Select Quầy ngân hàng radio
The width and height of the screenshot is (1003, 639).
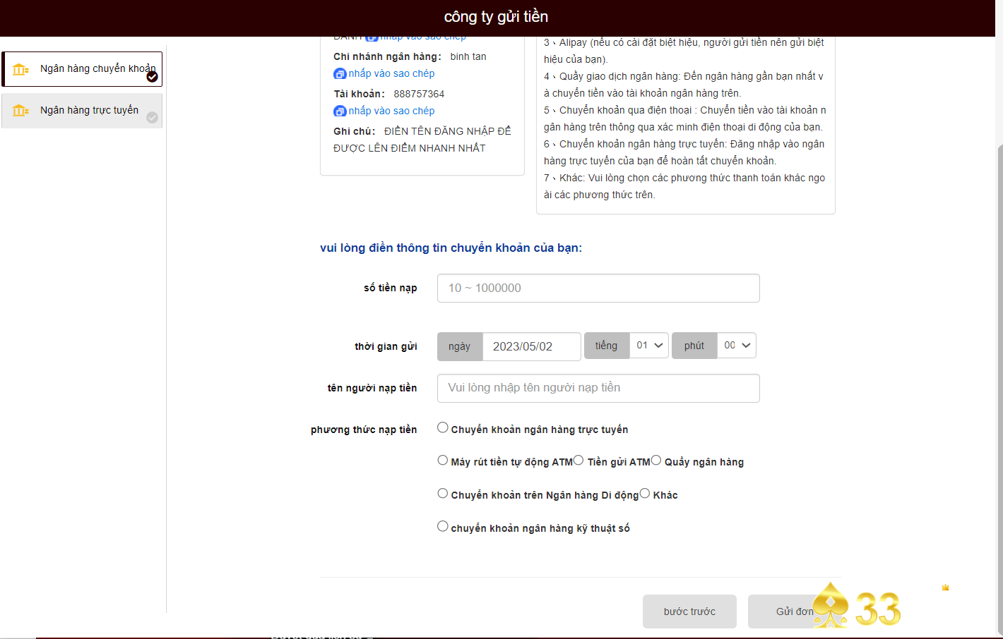(656, 460)
